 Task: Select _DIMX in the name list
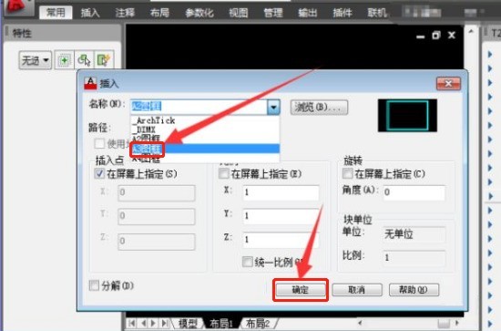coord(205,129)
